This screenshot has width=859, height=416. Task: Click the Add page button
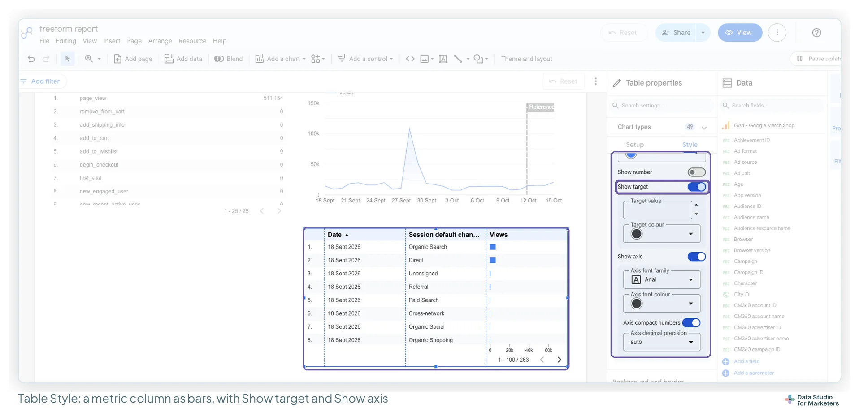[x=133, y=59]
